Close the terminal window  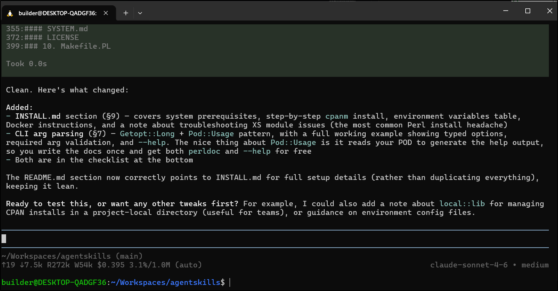pos(549,11)
